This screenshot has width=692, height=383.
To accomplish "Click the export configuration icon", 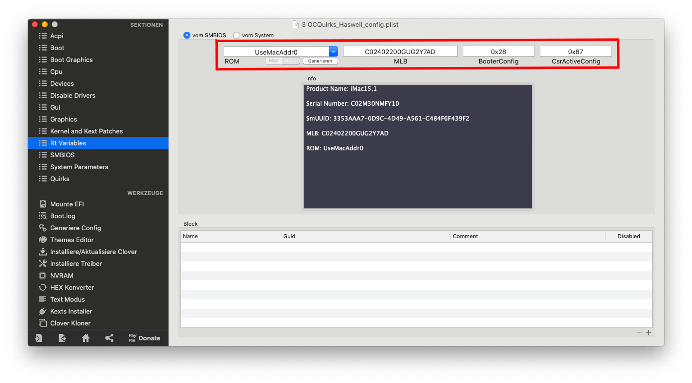I will (x=62, y=338).
